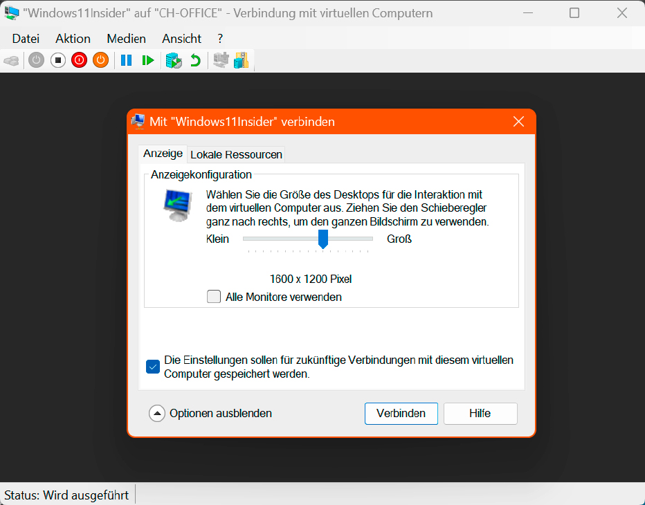Click the share/zip resources toolbar icon
This screenshot has height=505, width=645.
point(242,60)
